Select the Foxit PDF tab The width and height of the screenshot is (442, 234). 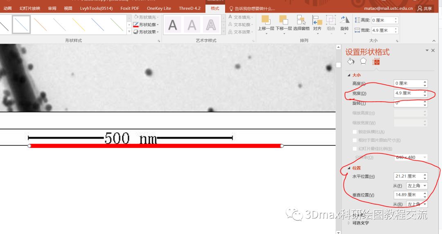pos(130,8)
